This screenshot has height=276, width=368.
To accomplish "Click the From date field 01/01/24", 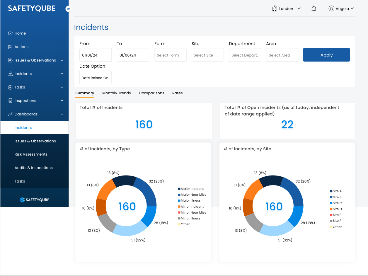I will (x=96, y=55).
